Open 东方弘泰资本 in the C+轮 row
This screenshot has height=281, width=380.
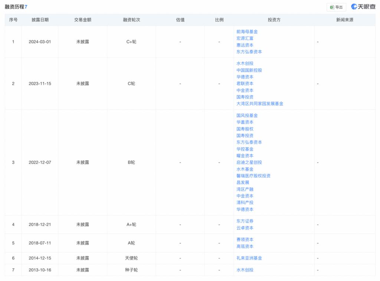tap(249, 52)
